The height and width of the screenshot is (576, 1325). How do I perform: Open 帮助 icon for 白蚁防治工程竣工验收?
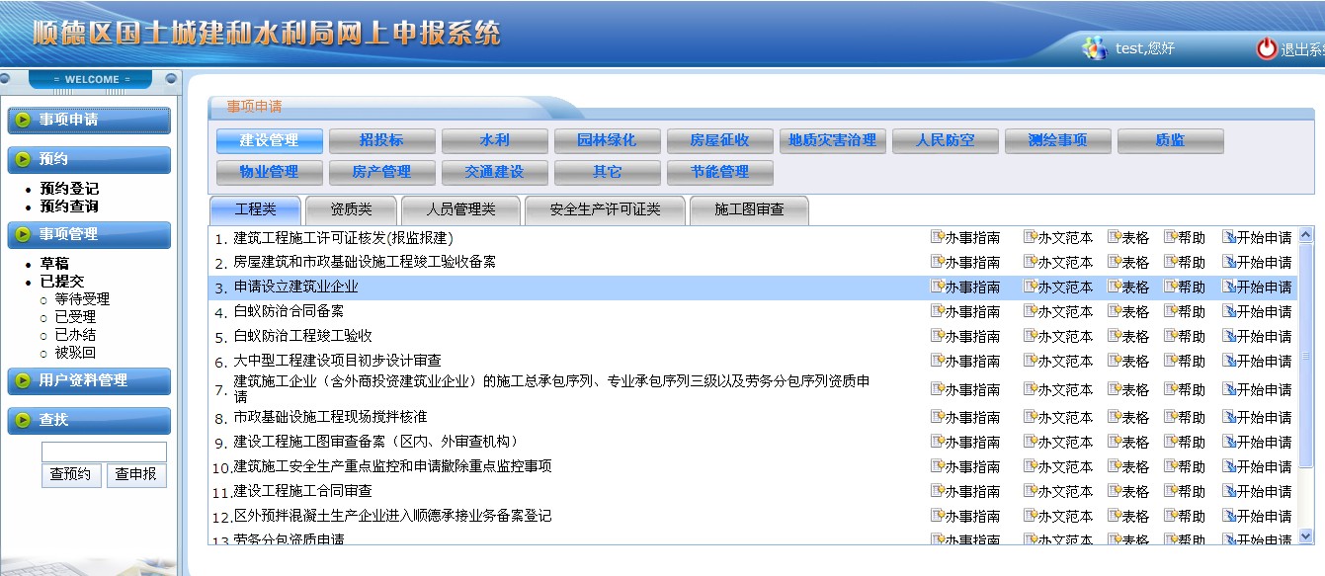click(1170, 336)
